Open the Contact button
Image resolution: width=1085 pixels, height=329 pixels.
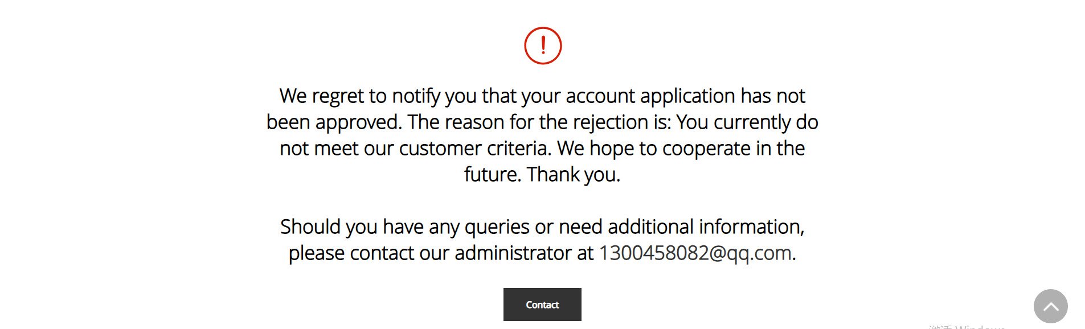[542, 305]
